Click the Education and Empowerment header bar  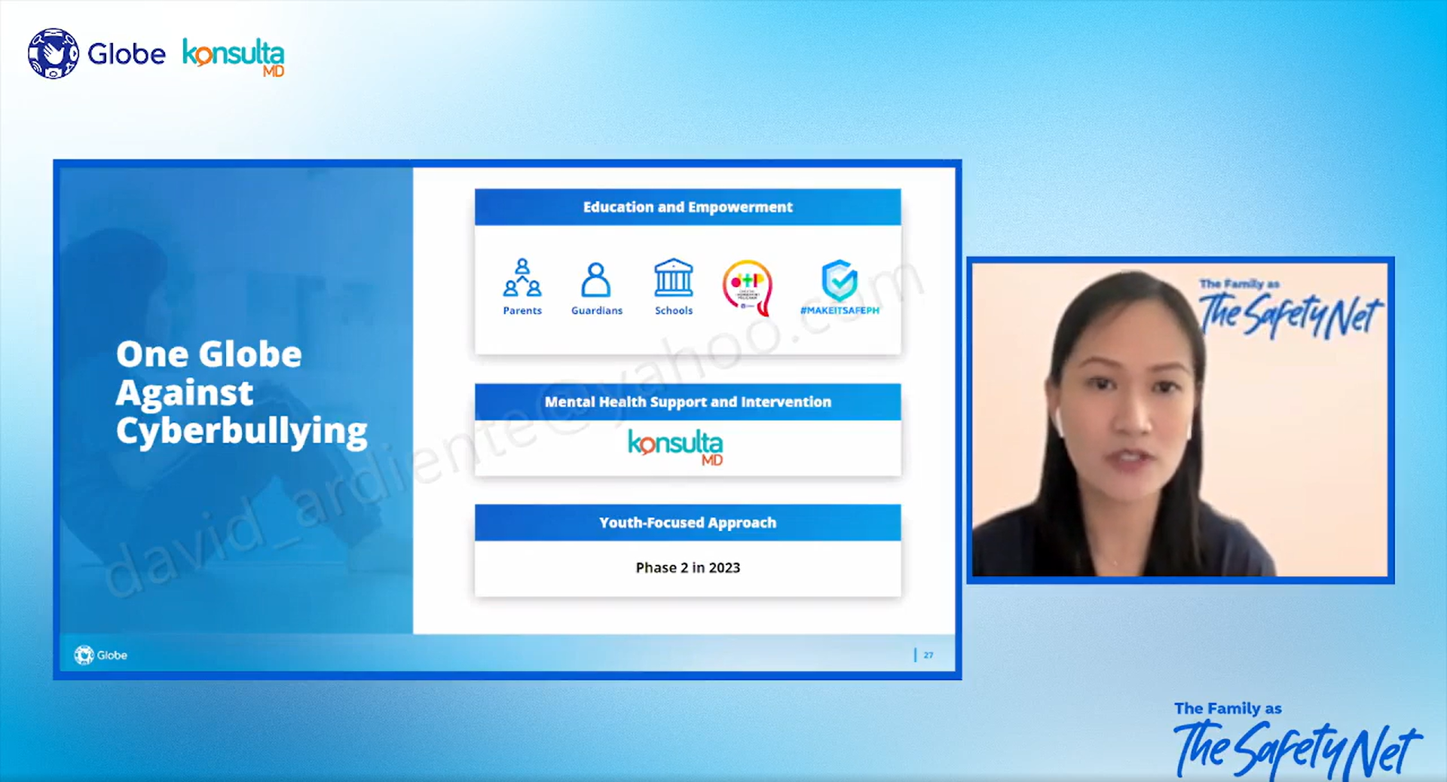coord(687,207)
